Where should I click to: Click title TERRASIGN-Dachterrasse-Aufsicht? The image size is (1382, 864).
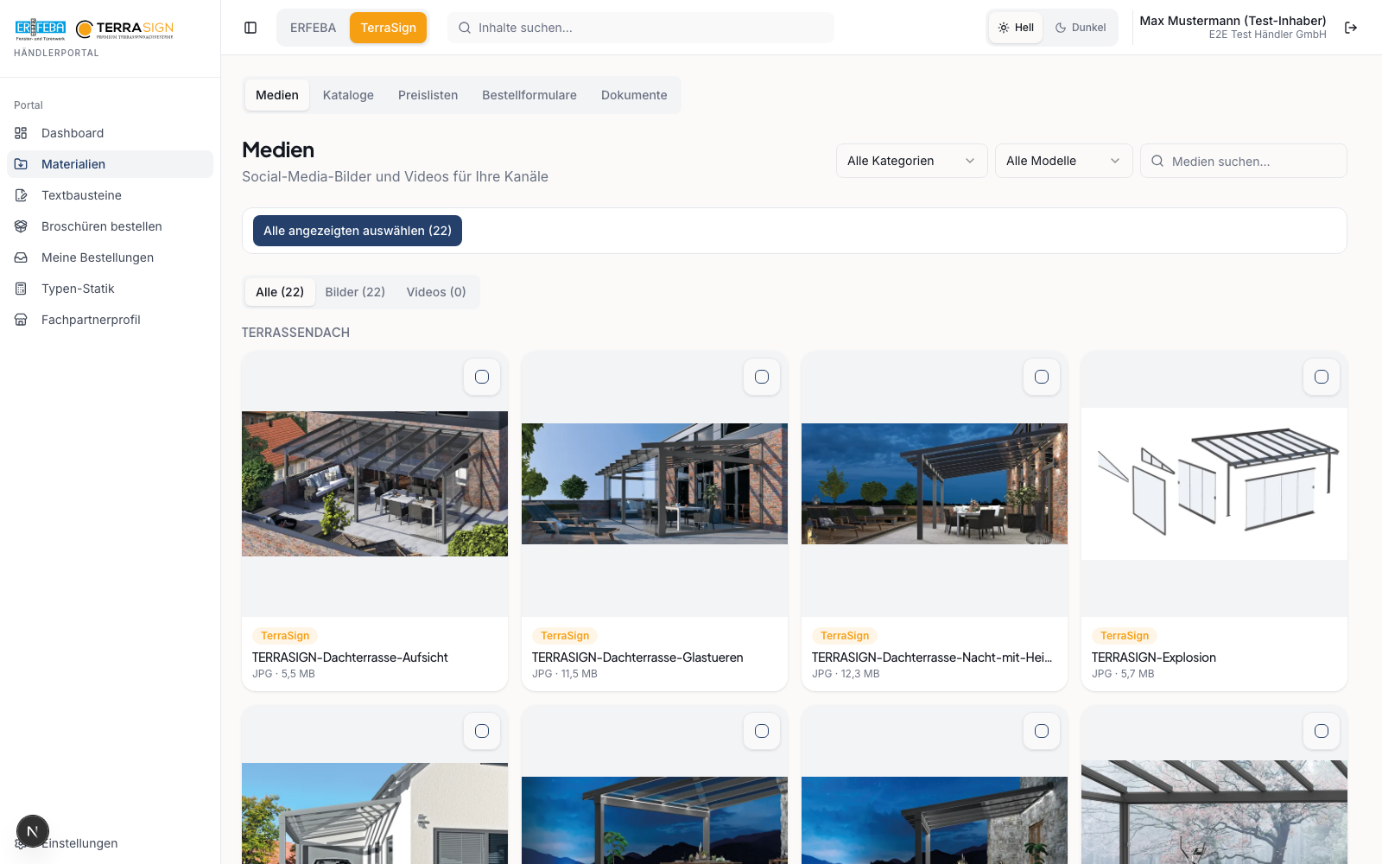pyautogui.click(x=350, y=658)
